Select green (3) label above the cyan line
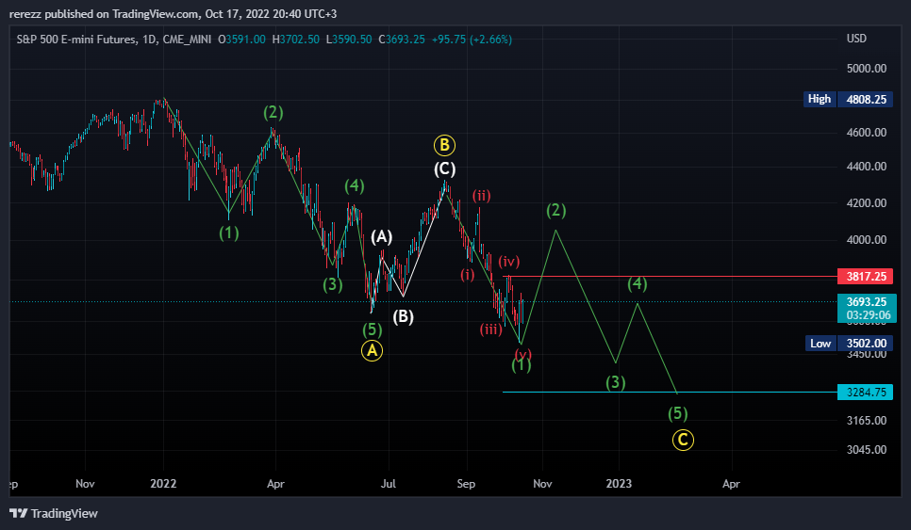911x530 pixels. (x=616, y=382)
